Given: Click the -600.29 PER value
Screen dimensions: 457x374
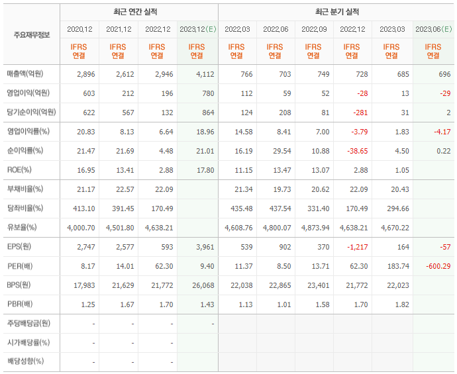Looking at the screenshot, I should (438, 266).
